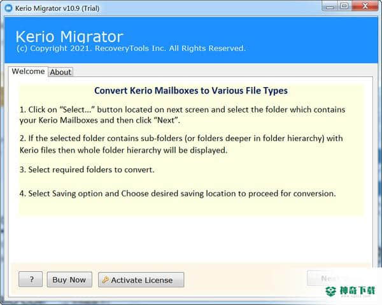Click step 4 text about Saving option
The image size is (382, 305).
tap(178, 193)
